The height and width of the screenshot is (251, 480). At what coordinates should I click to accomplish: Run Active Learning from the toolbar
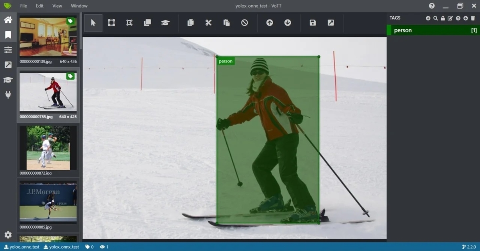(x=165, y=23)
